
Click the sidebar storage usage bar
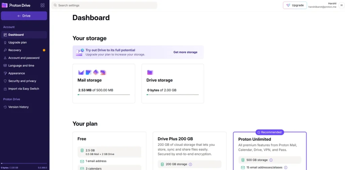(24, 163)
